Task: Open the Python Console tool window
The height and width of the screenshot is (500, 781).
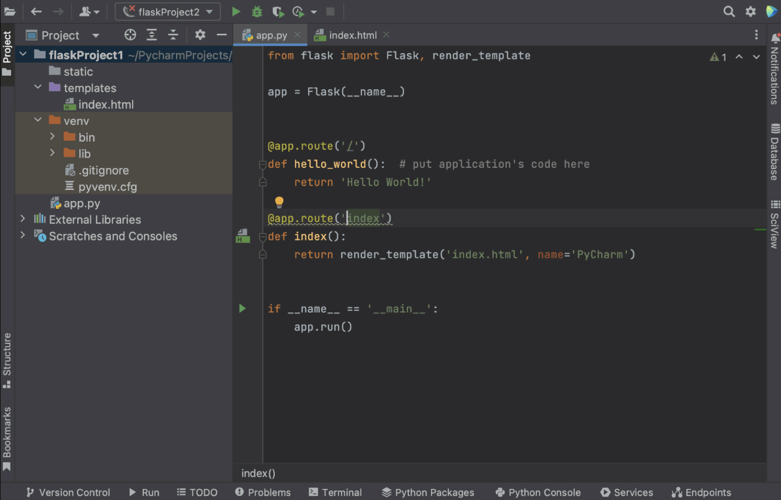Action: (538, 492)
